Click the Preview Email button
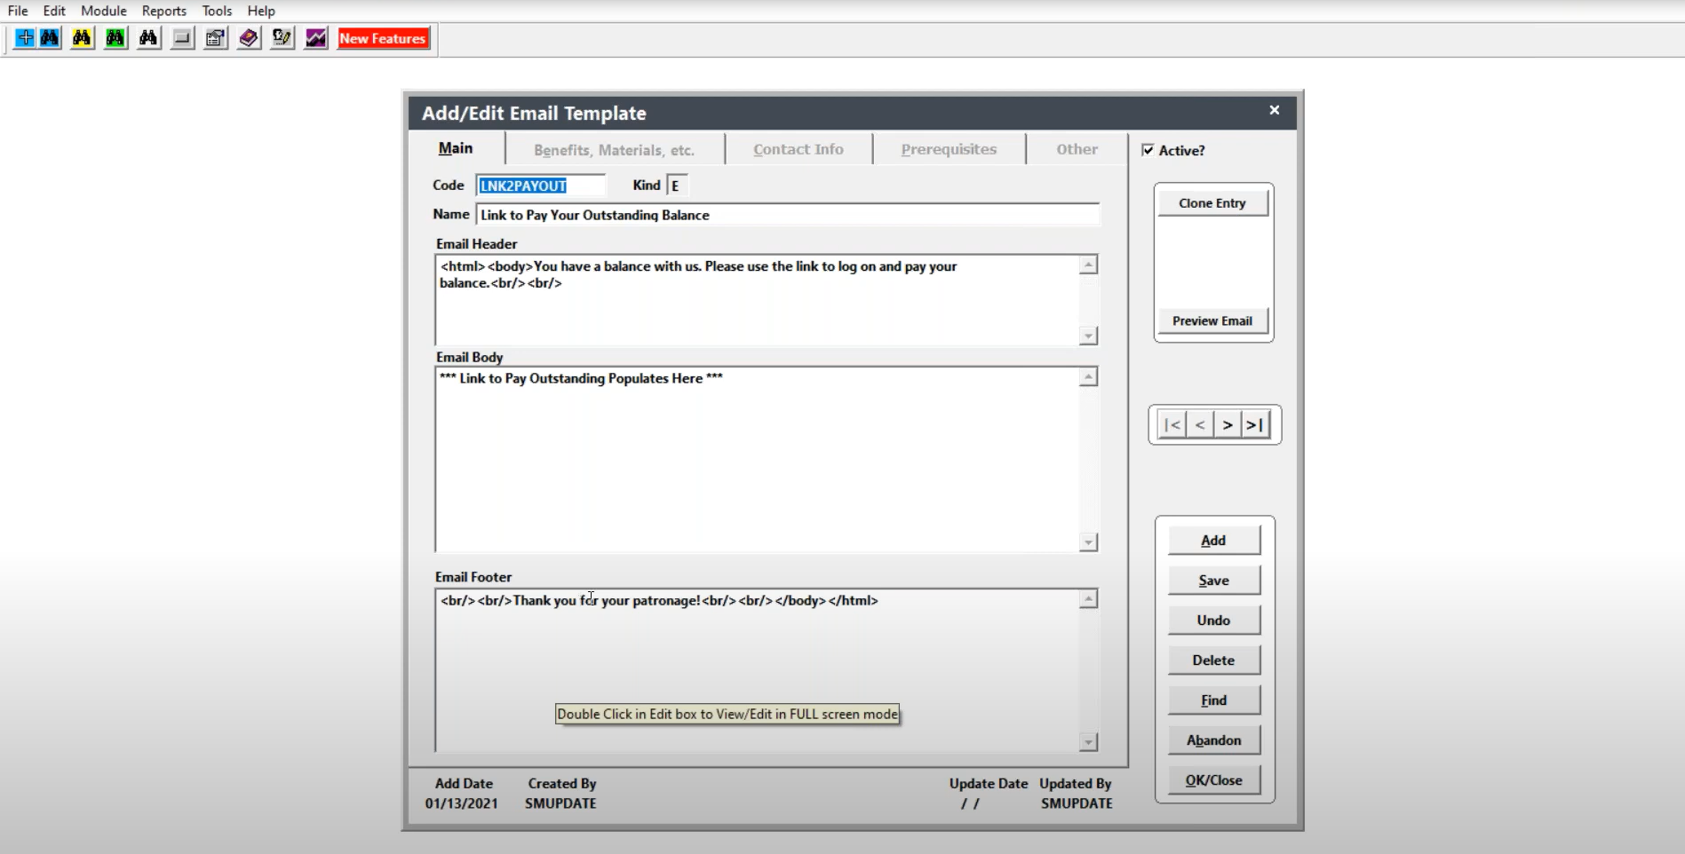 click(1212, 320)
